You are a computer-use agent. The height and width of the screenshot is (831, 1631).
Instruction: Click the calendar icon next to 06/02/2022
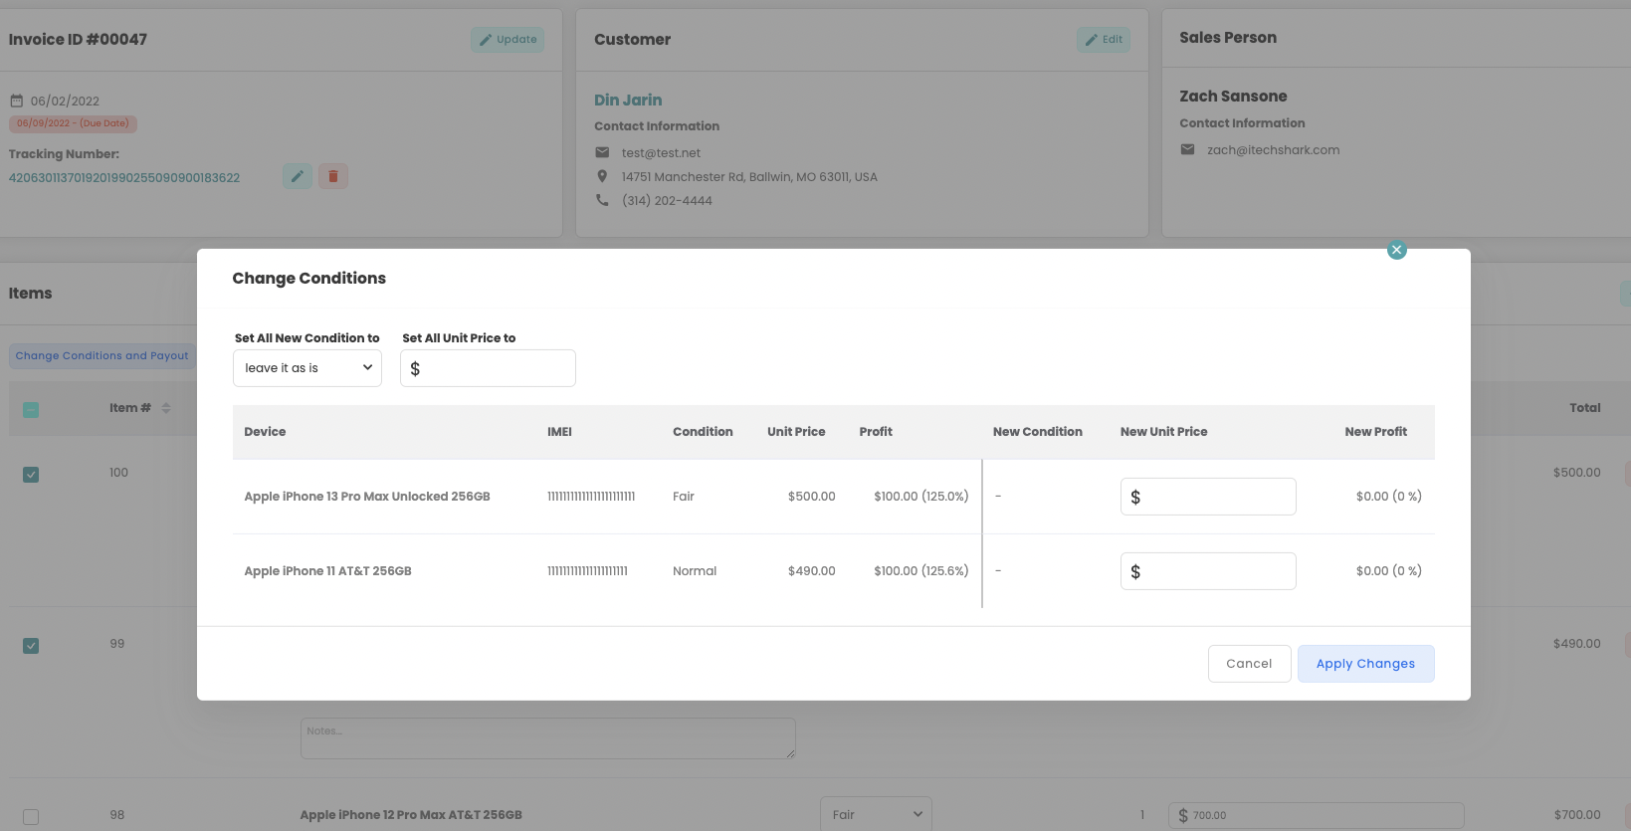pos(17,101)
